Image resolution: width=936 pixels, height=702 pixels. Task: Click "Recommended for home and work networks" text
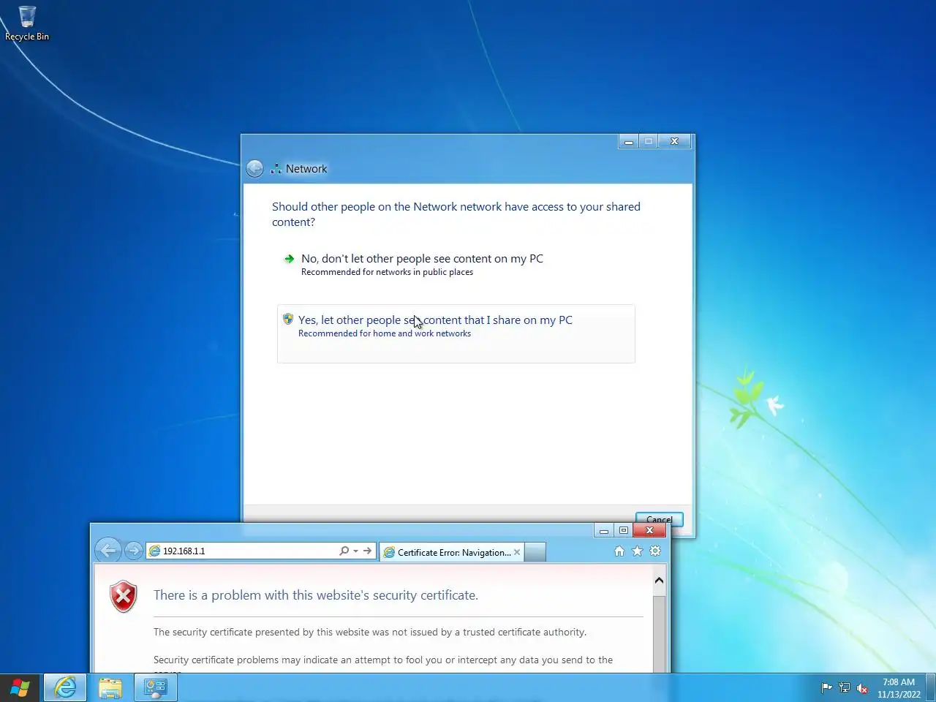385,333
